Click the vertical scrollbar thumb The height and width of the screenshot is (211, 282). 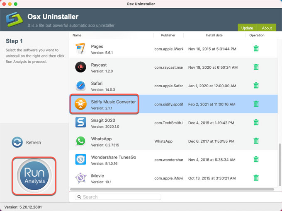click(280, 165)
